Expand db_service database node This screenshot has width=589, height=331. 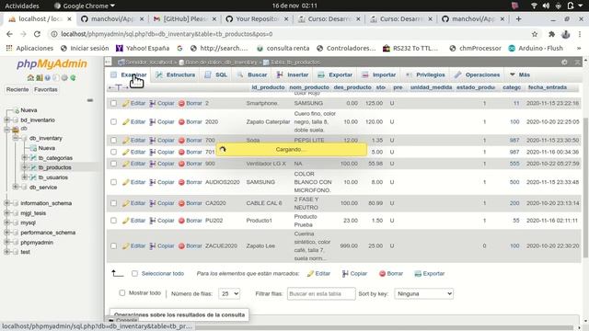16,187
